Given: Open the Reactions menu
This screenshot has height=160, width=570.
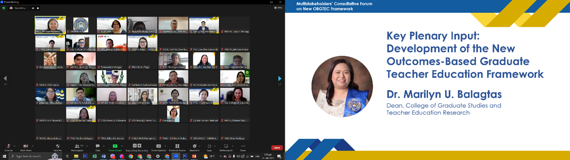Looking at the screenshot, I should (195, 147).
